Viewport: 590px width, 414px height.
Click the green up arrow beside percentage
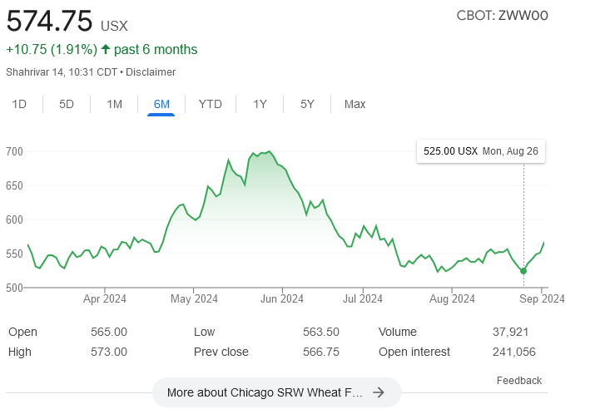click(106, 50)
